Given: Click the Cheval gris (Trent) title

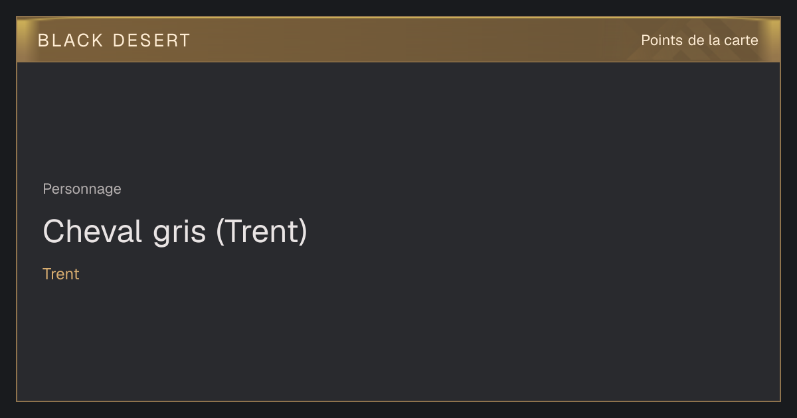Looking at the screenshot, I should tap(175, 232).
